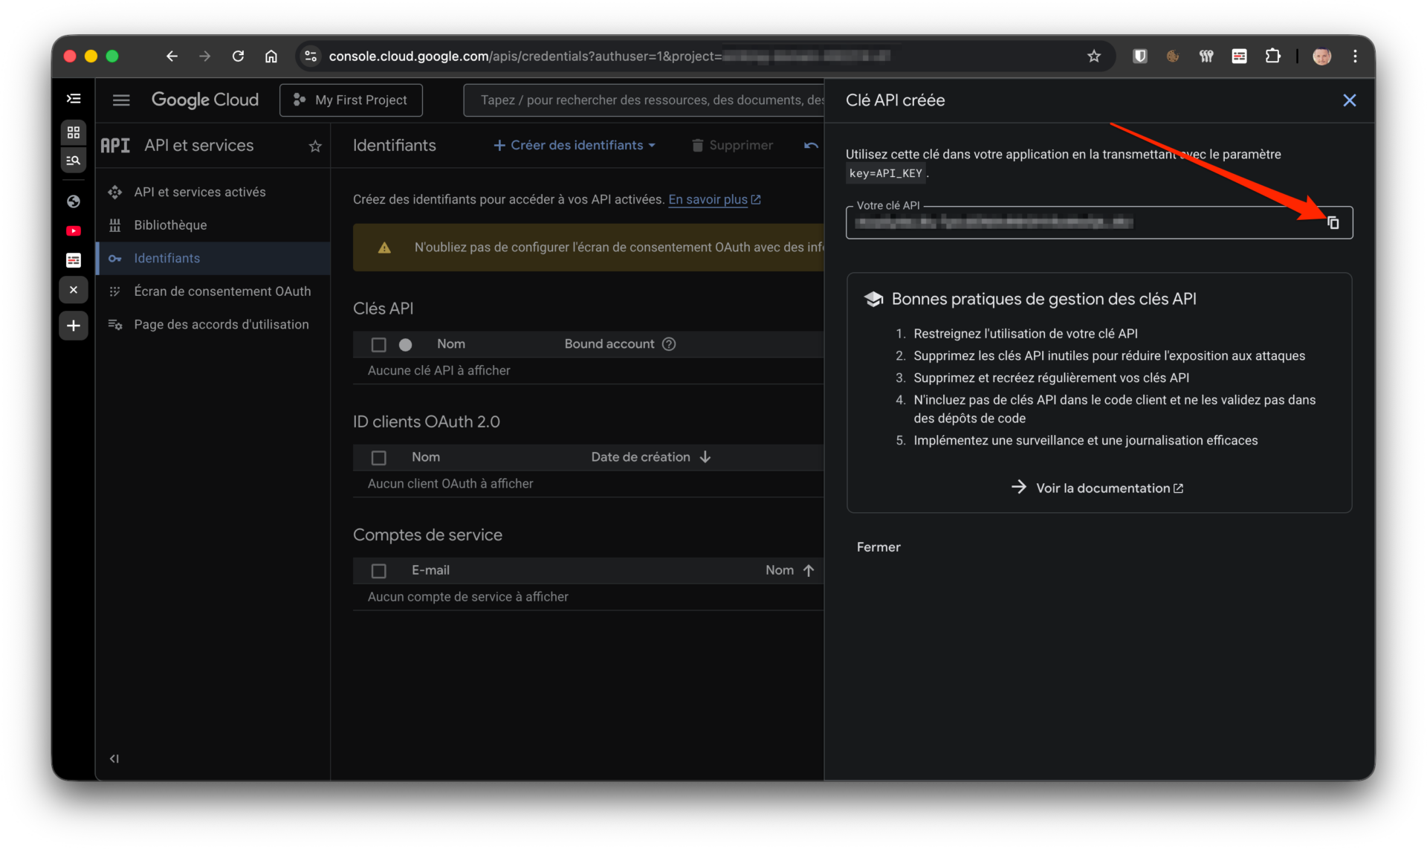
Task: Open Écran de consentement OAuth
Action: 222,291
